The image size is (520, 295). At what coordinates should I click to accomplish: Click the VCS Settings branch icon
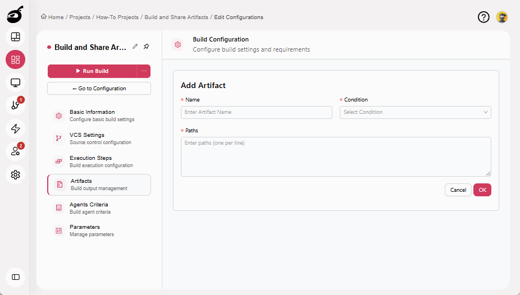59,139
